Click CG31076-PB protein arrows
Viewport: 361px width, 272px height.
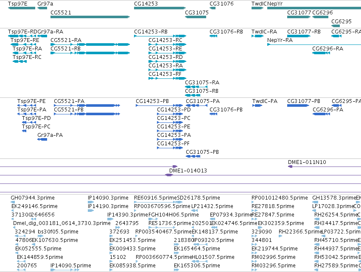click(213, 114)
